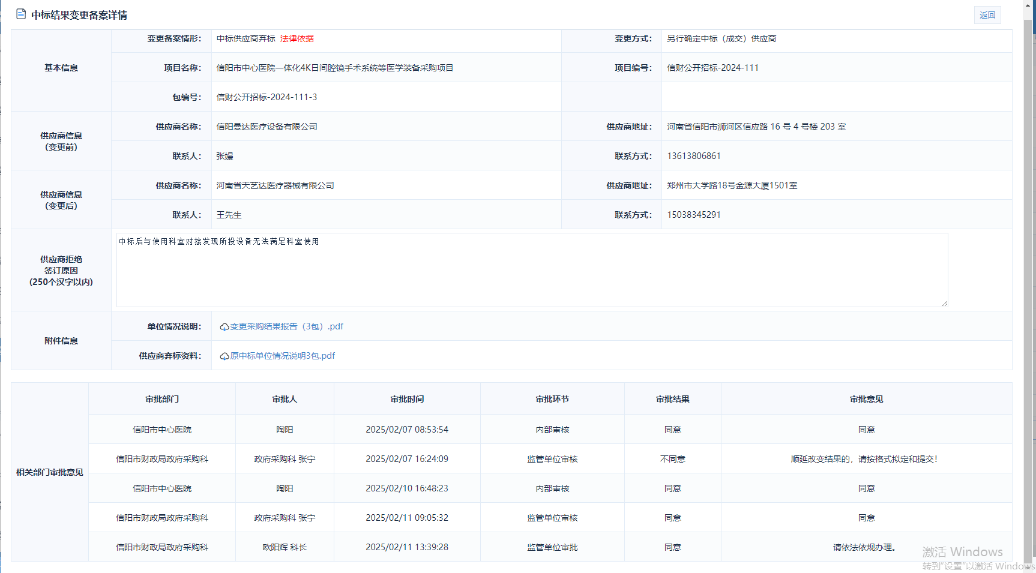The width and height of the screenshot is (1036, 573).
Task: Open the 法律依据 red link
Action: point(297,38)
